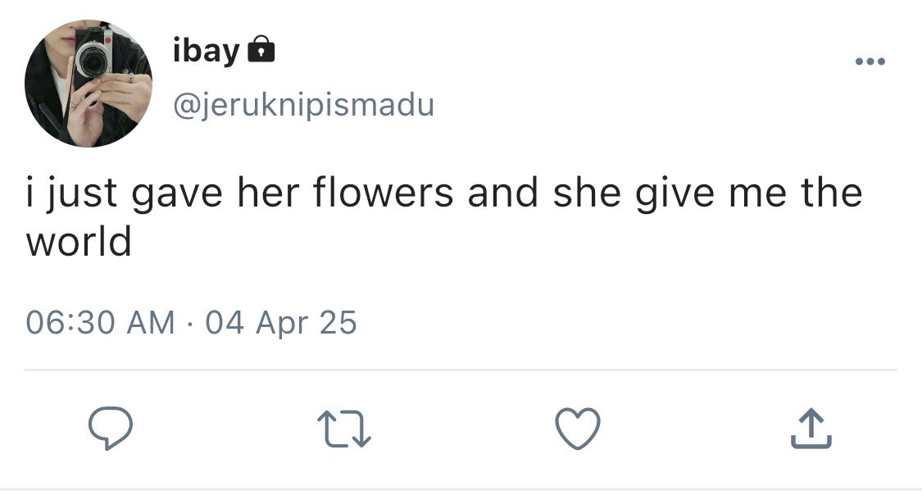Click the tweet text's first line

pos(443,193)
